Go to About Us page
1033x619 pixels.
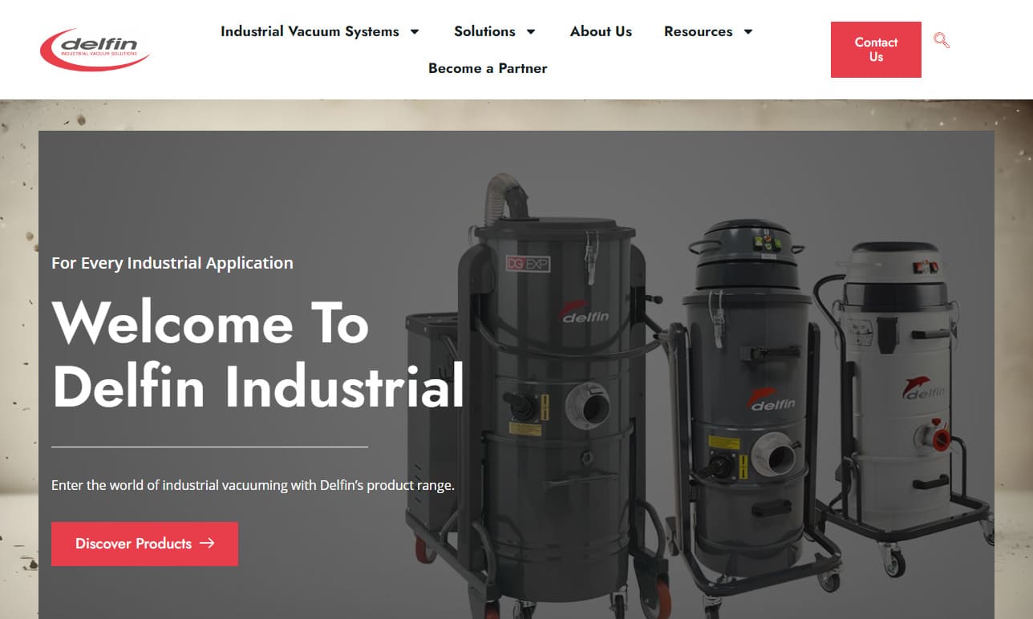pos(601,31)
